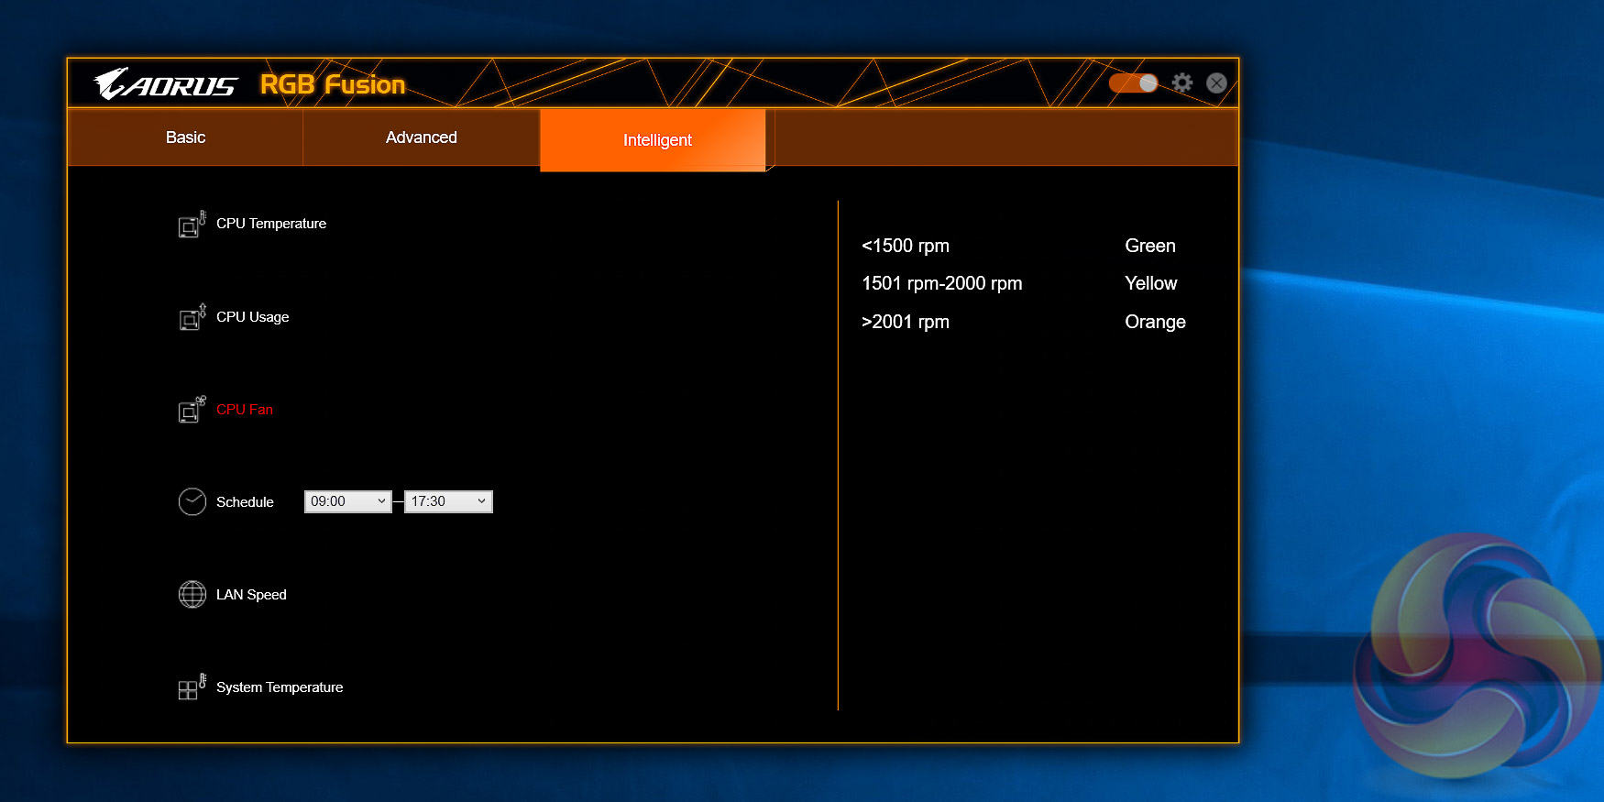1604x802 pixels.
Task: Switch to the Basic tab
Action: 185,137
